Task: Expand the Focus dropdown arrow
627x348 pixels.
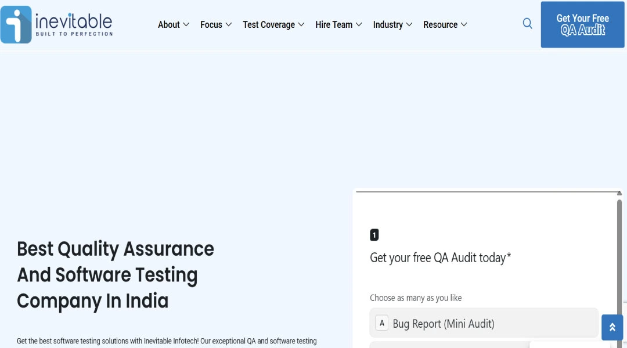Action: (x=229, y=24)
